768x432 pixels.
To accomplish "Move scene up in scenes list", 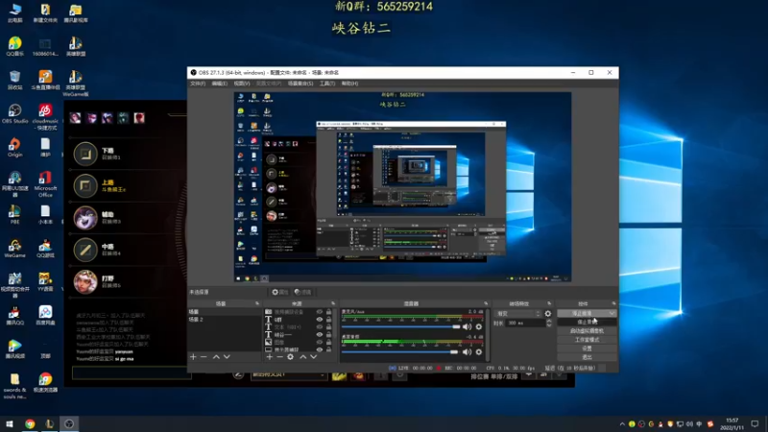I will [216, 357].
